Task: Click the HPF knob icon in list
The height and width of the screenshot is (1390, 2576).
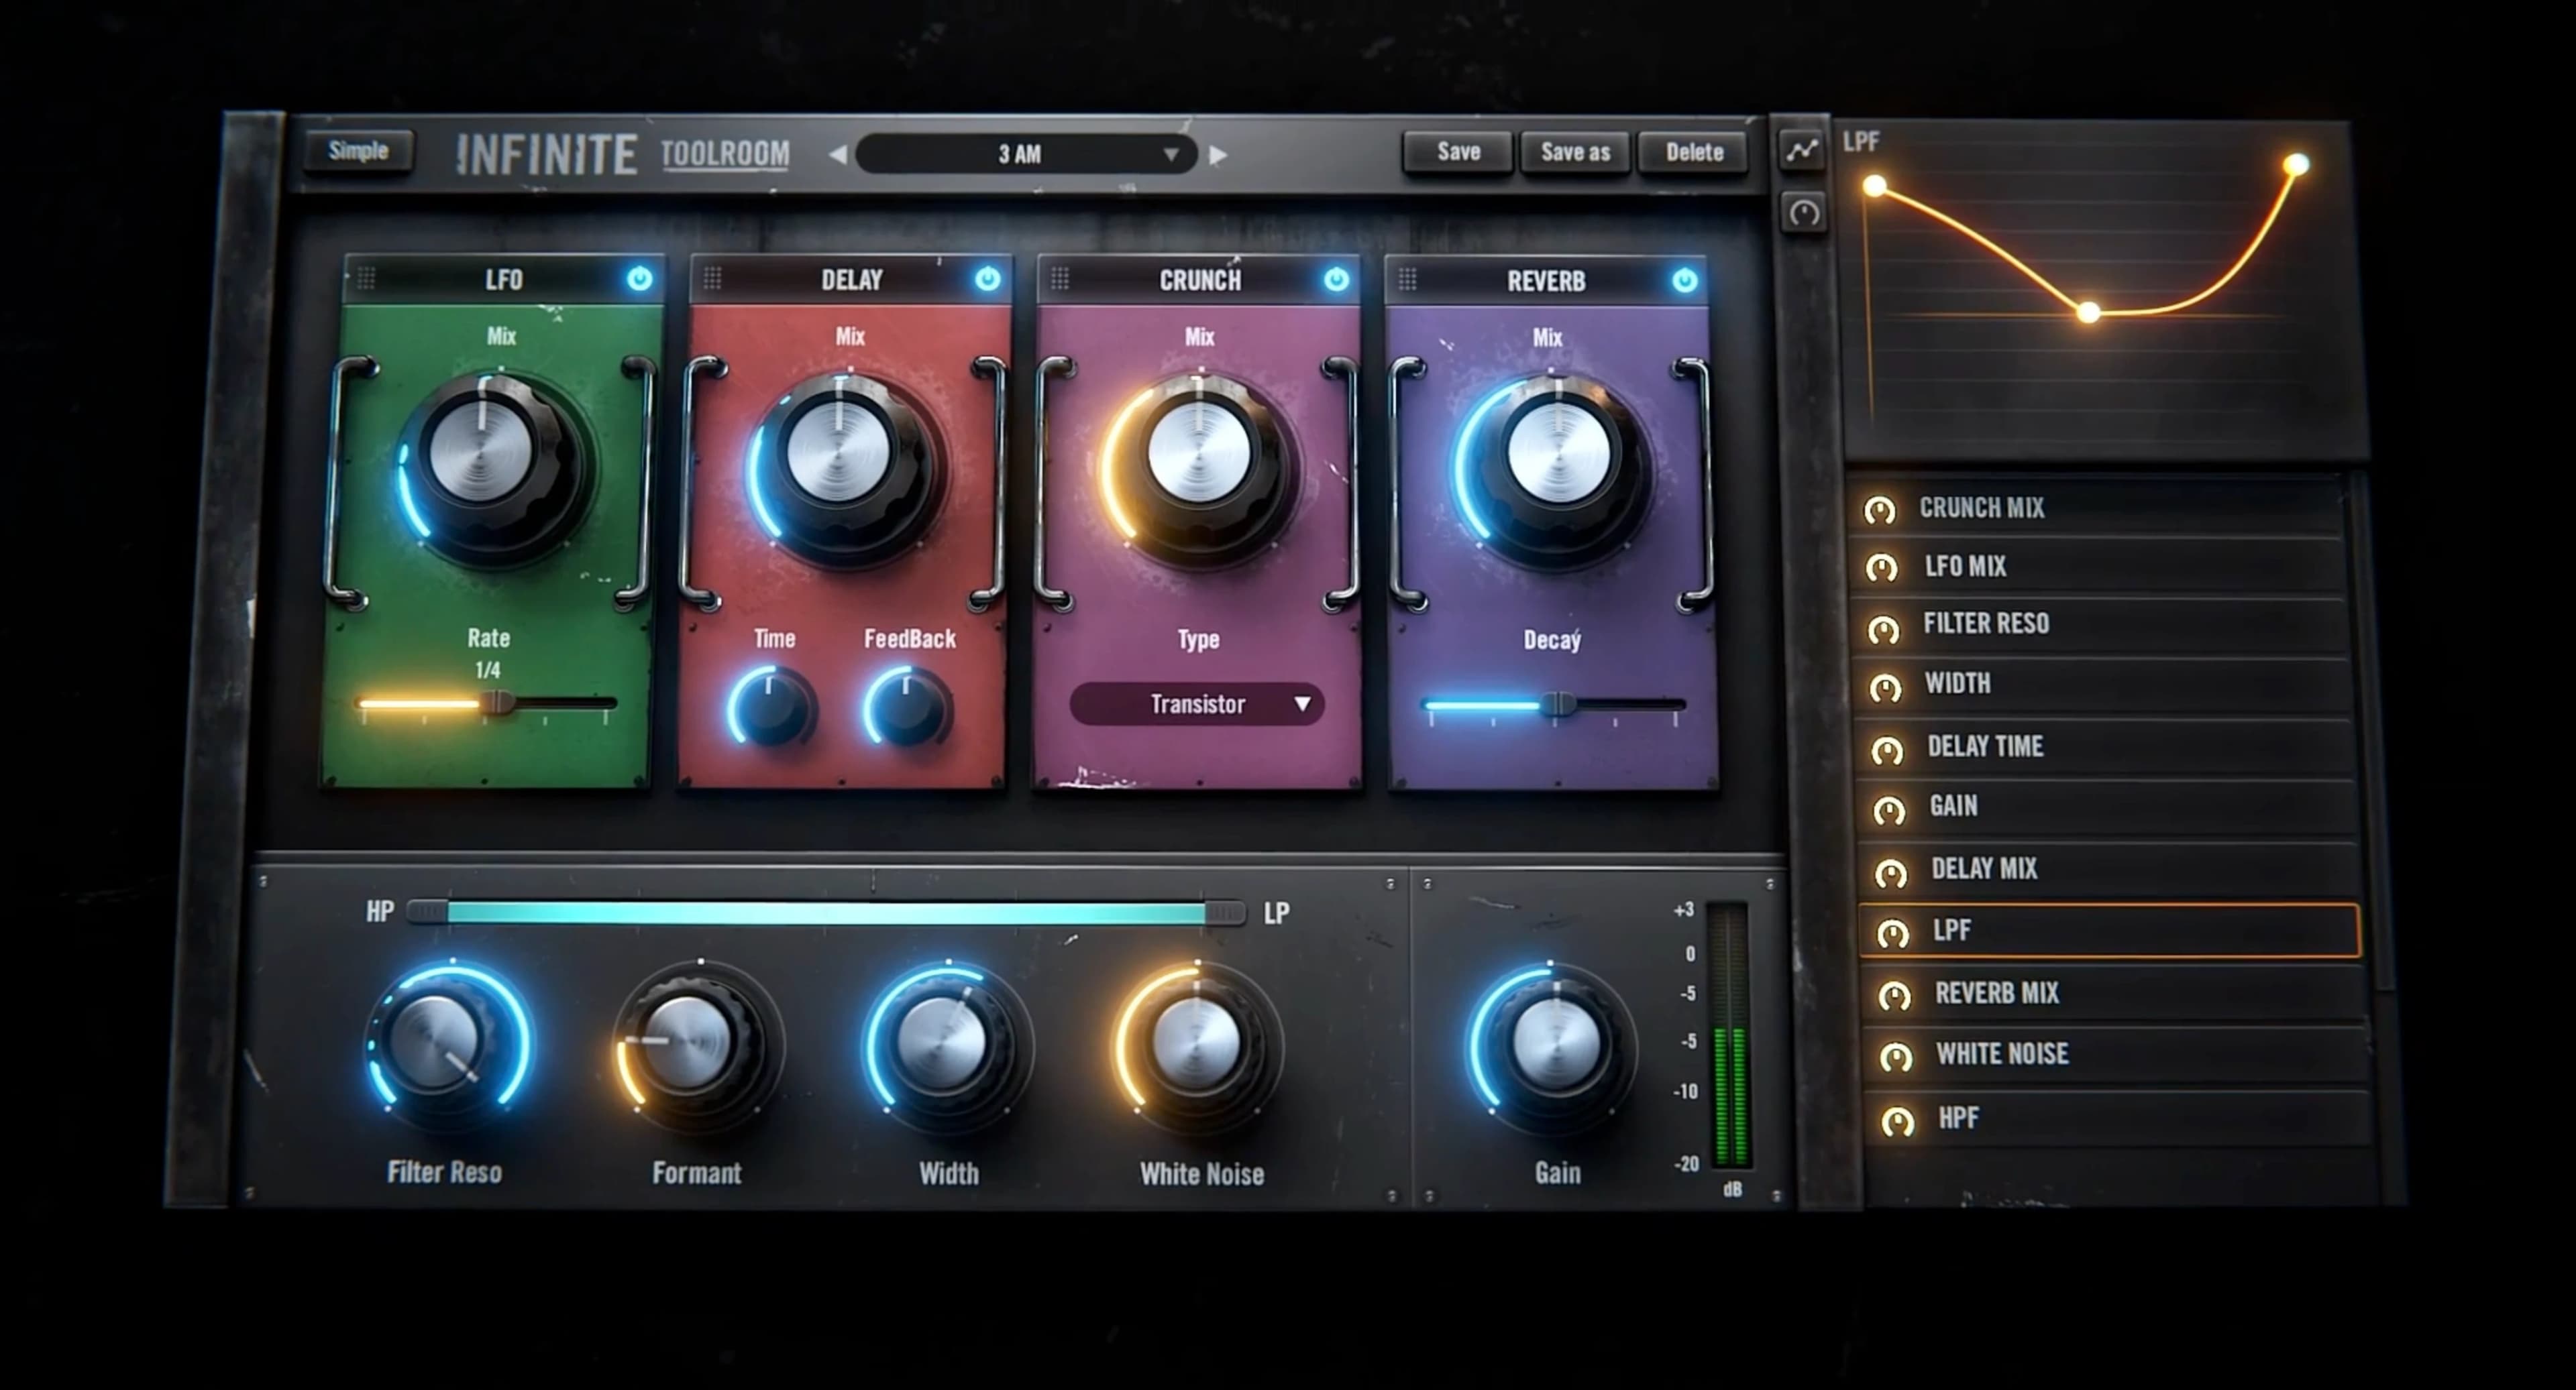Action: (x=1898, y=1121)
